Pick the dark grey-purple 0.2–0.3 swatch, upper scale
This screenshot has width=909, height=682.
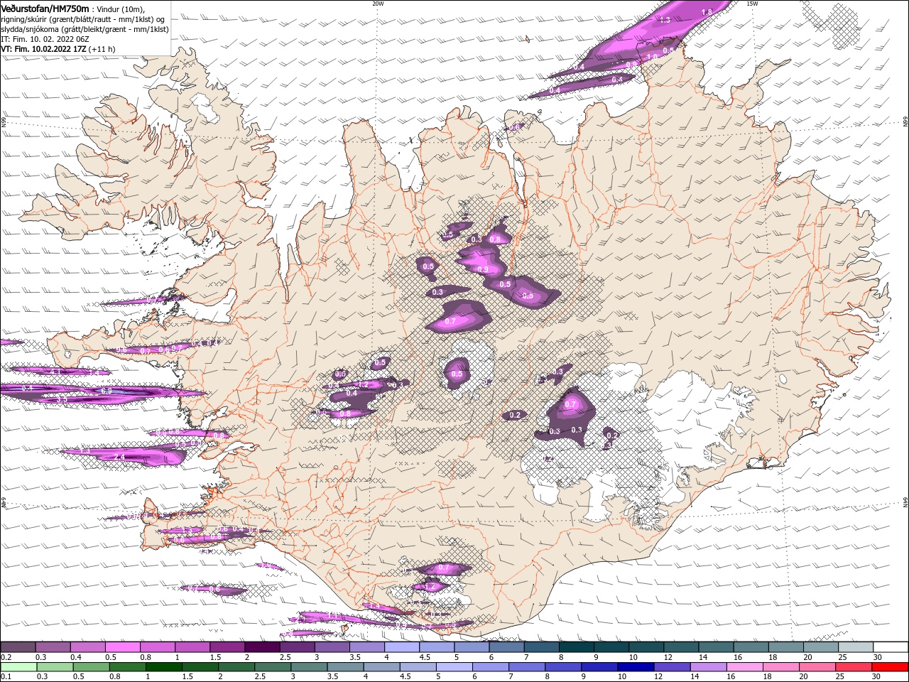coord(18,647)
